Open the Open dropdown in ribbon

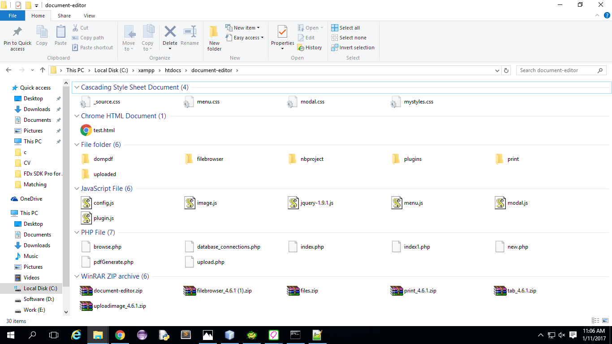[x=310, y=28]
